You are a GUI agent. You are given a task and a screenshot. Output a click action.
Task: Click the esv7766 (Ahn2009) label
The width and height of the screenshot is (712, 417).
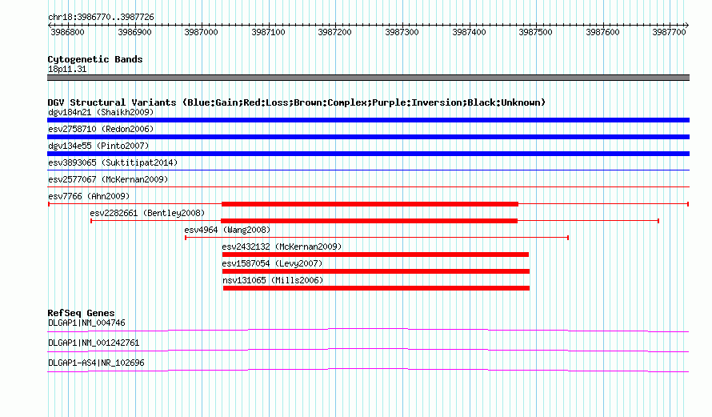pos(89,196)
